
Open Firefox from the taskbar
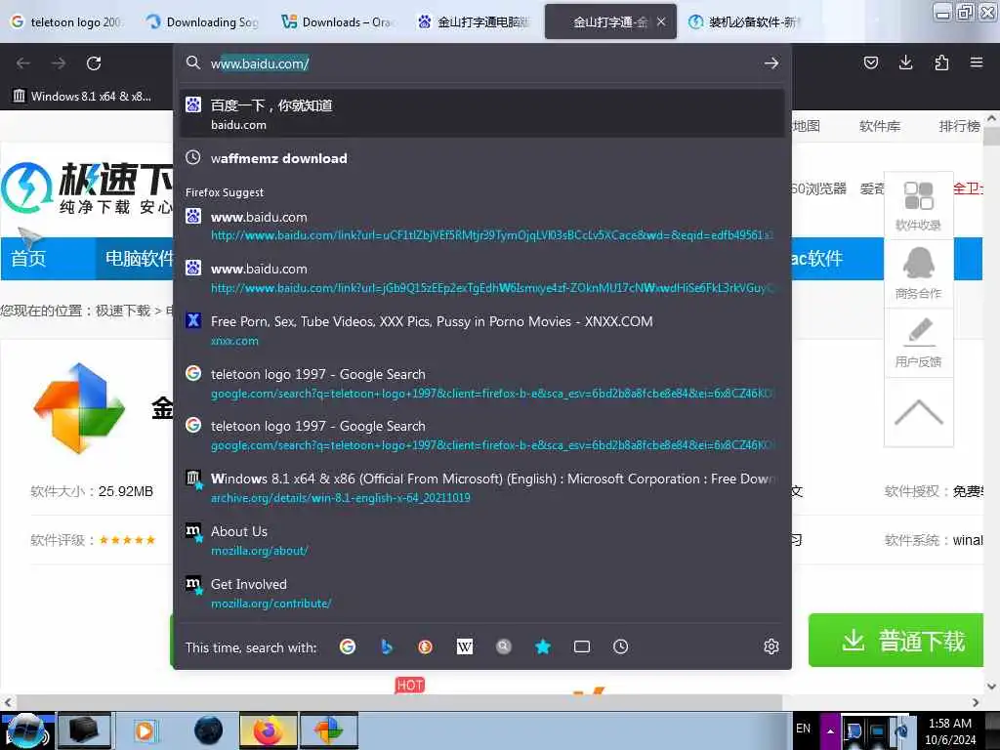tap(269, 730)
